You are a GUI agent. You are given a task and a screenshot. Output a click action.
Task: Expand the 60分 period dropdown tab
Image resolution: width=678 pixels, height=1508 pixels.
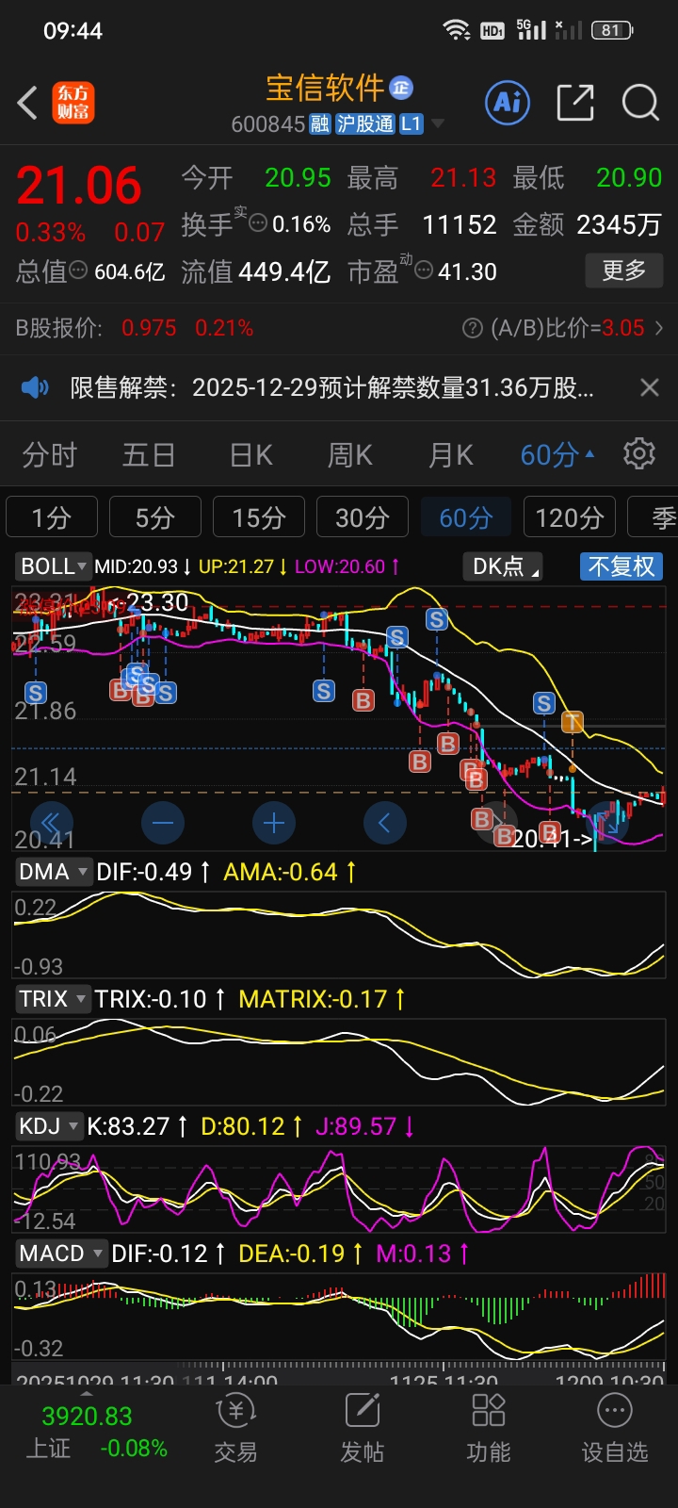pos(557,455)
